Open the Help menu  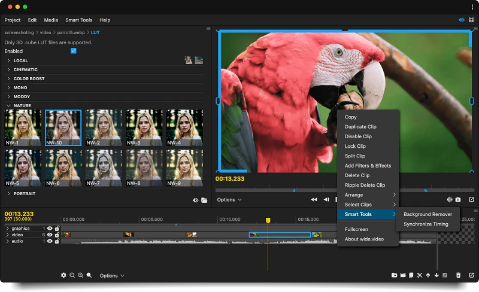[x=105, y=20]
